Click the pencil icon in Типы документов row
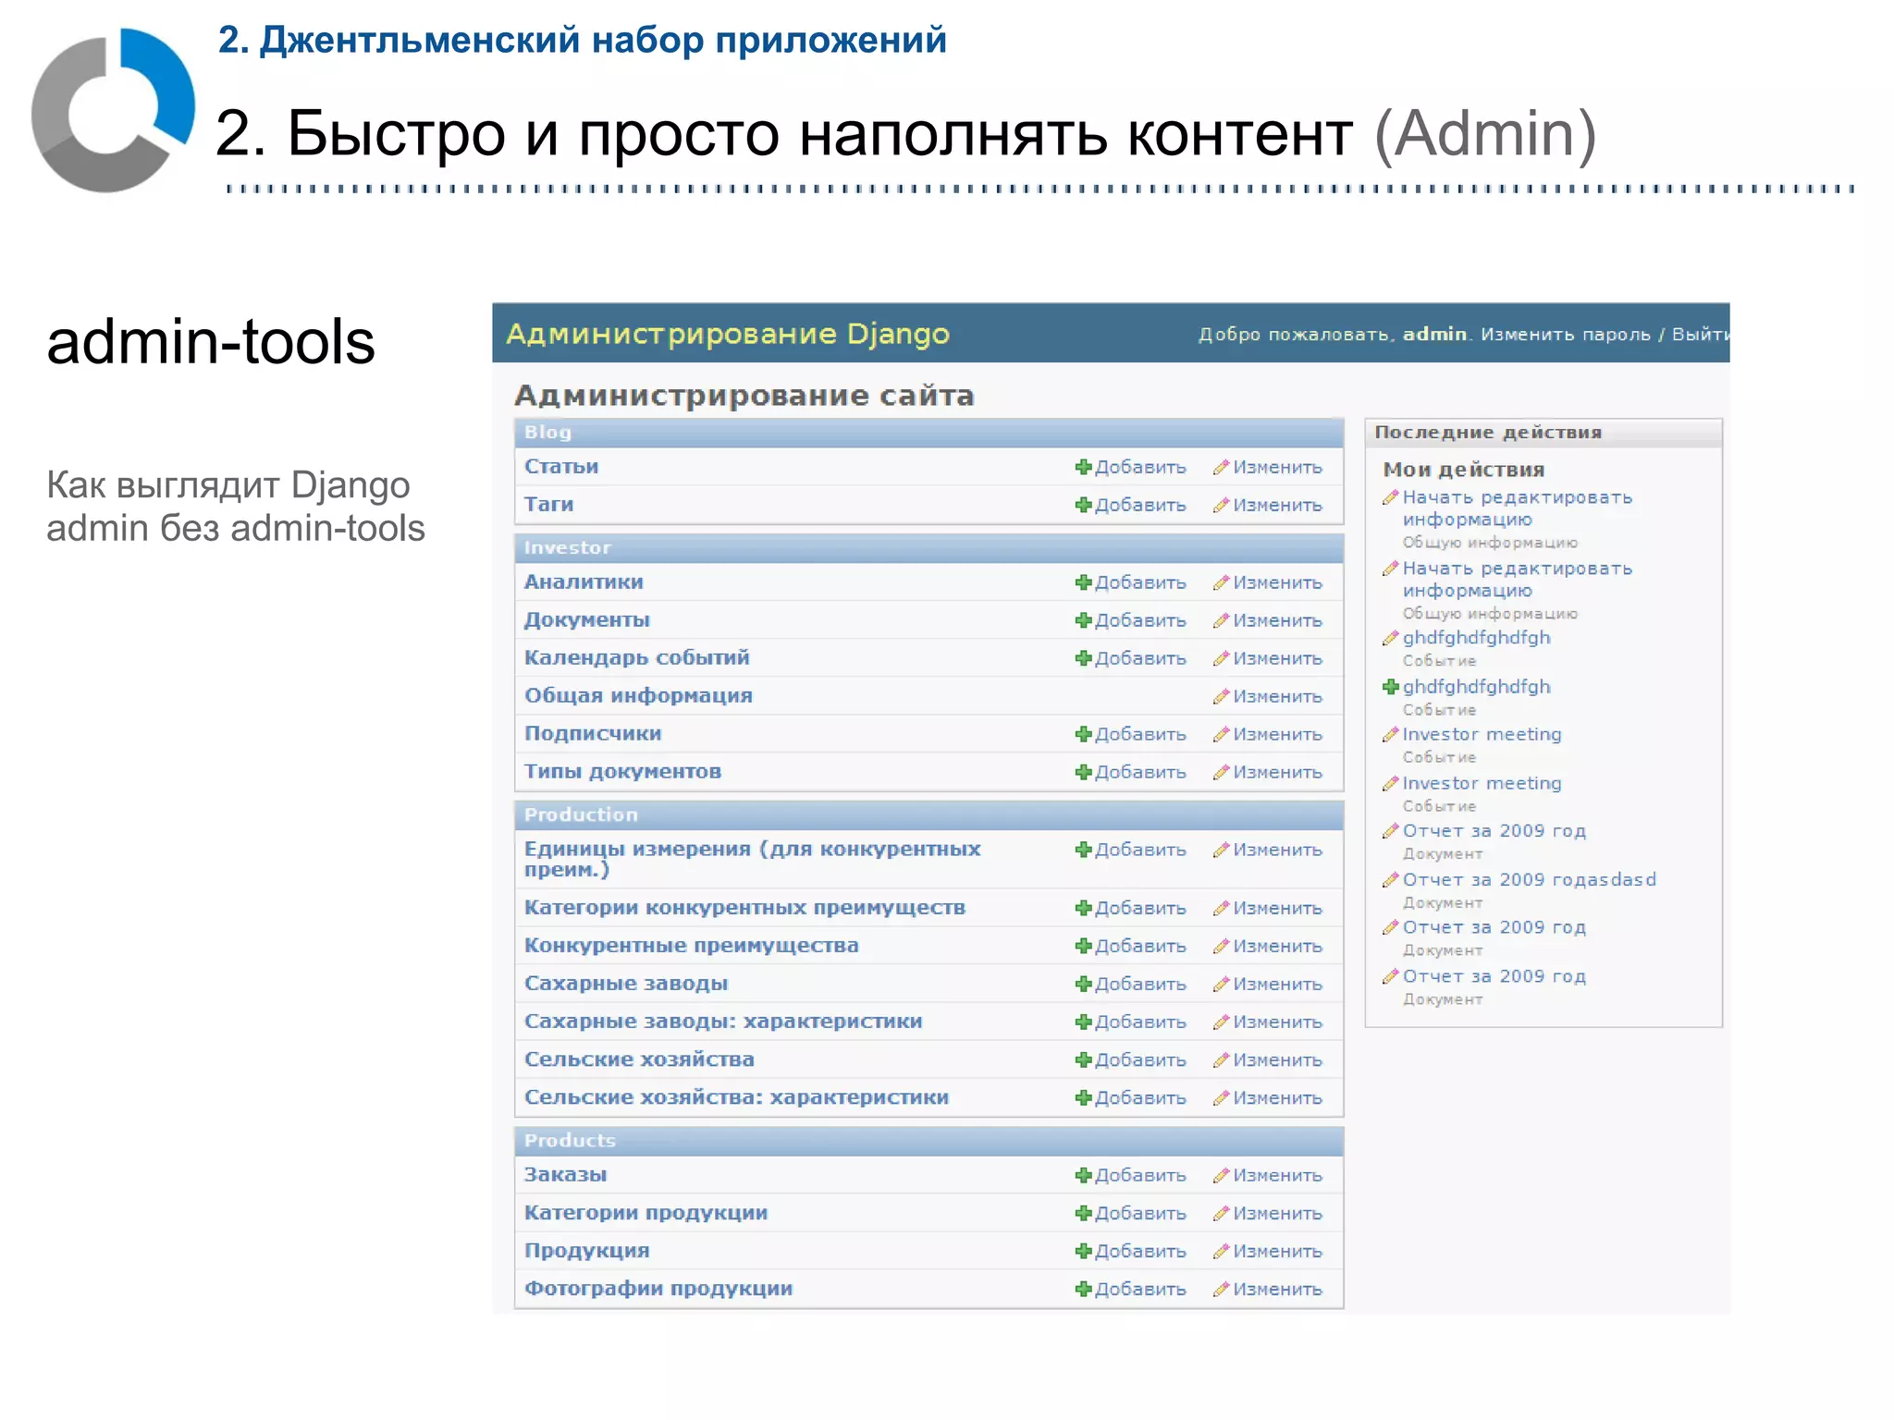Viewport: 1894px width, 1420px height. click(x=1221, y=772)
